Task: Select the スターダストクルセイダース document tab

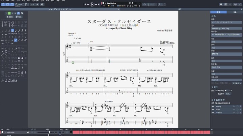Action: point(60,9)
